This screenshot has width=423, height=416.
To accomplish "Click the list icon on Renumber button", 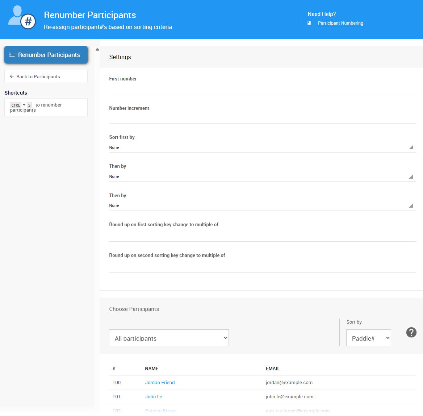I will pos(12,55).
